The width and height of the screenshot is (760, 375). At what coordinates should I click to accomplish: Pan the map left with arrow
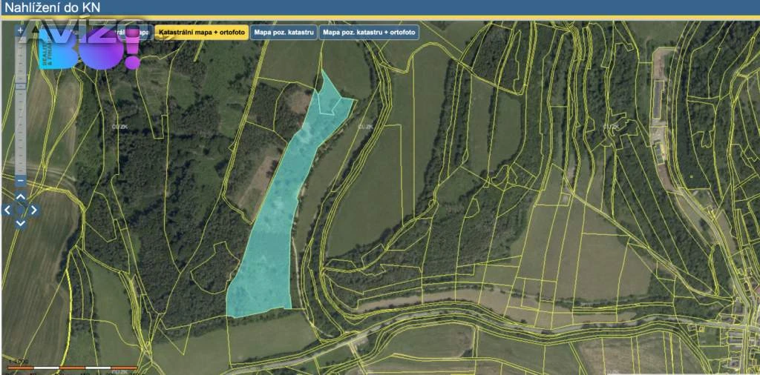(8, 210)
